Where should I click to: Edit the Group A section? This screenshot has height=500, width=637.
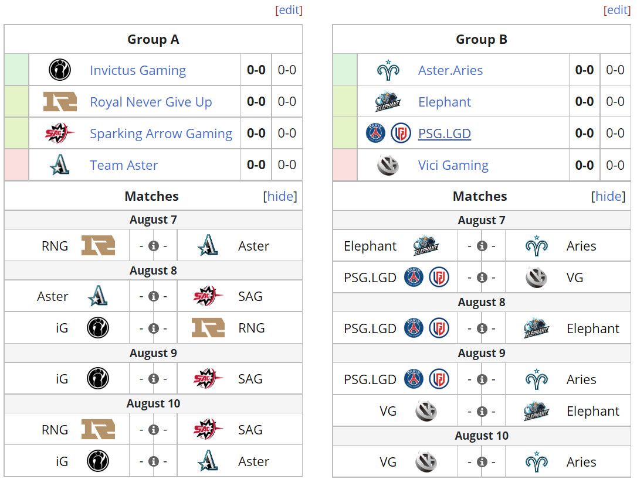[x=289, y=10]
